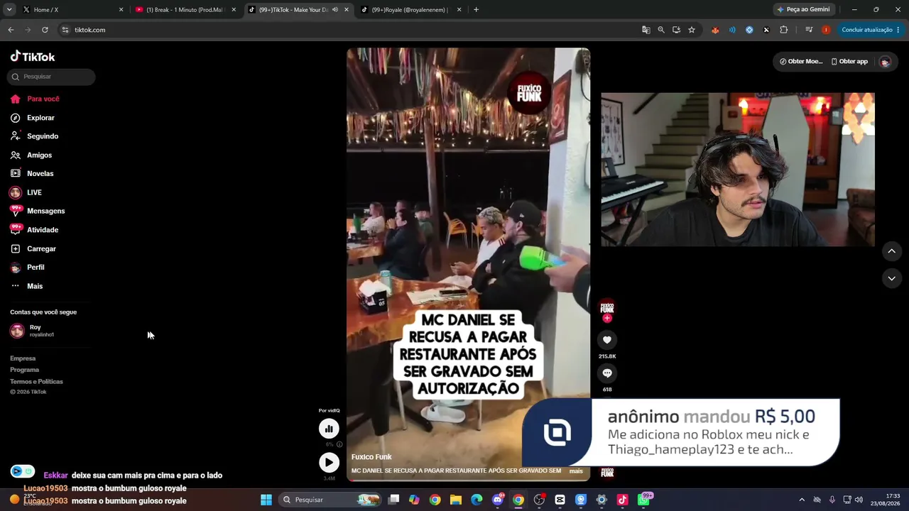909x511 pixels.
Task: Show hidden system tray icons
Action: (802, 500)
